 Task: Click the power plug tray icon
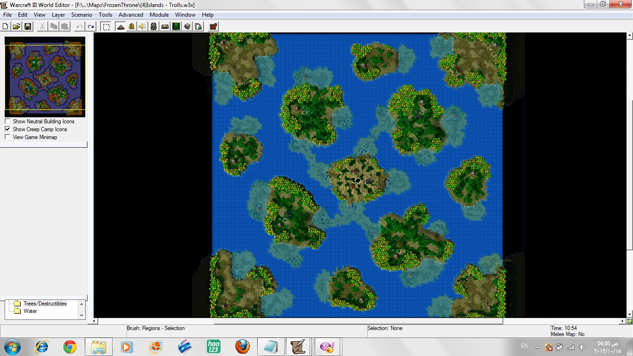point(560,347)
